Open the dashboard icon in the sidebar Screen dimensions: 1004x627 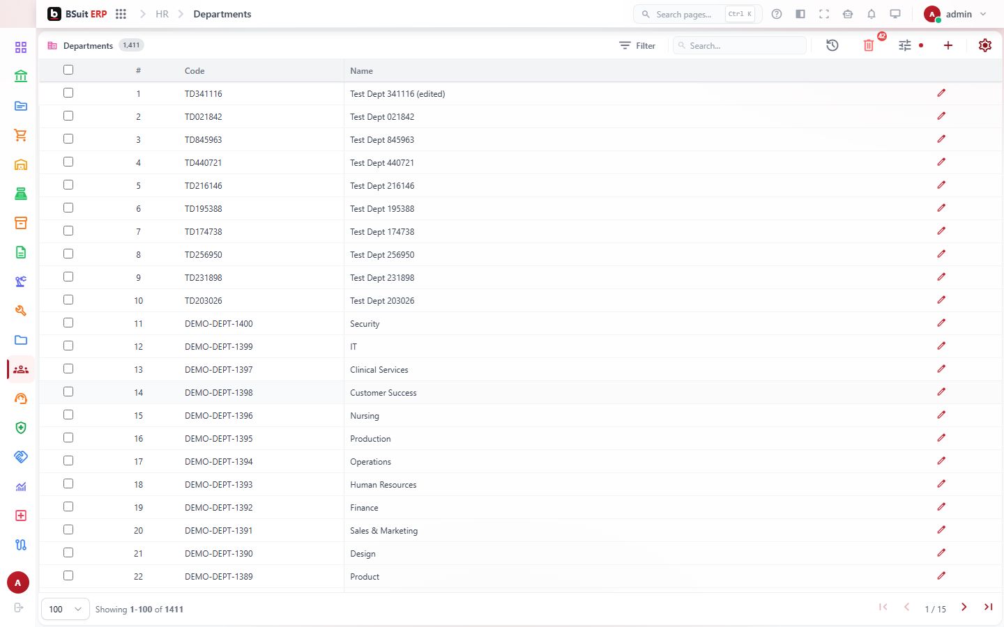click(21, 47)
